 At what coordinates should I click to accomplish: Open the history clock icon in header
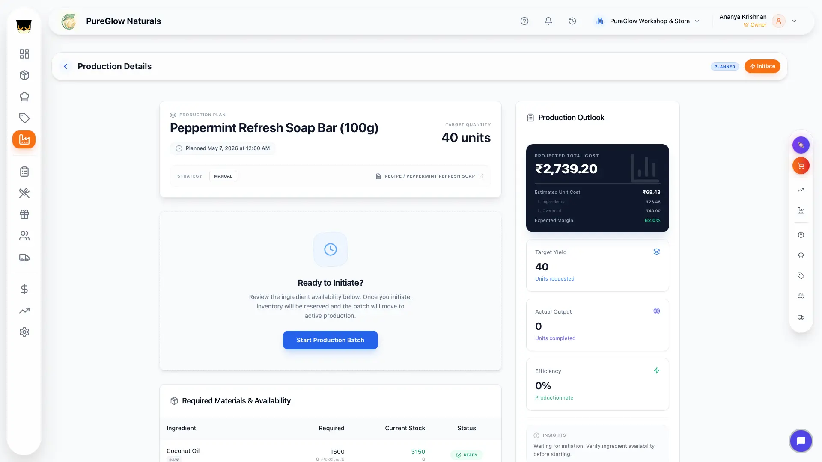click(x=572, y=21)
